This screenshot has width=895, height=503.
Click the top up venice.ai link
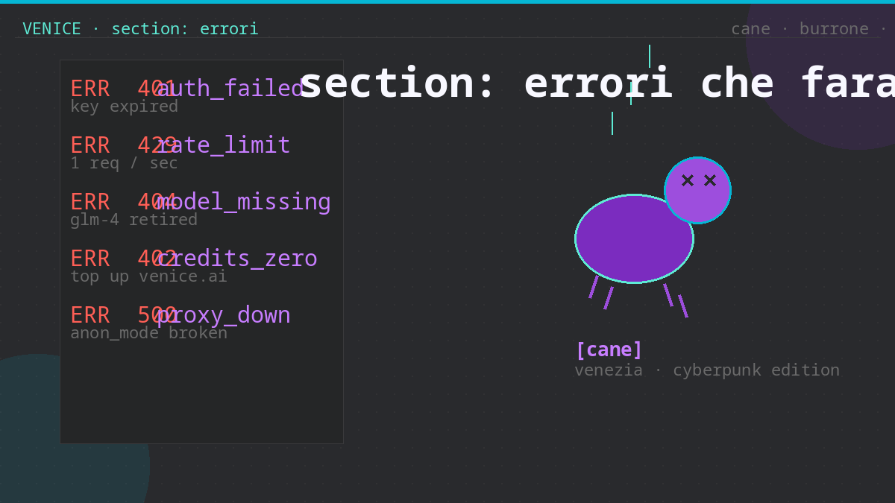point(148,276)
